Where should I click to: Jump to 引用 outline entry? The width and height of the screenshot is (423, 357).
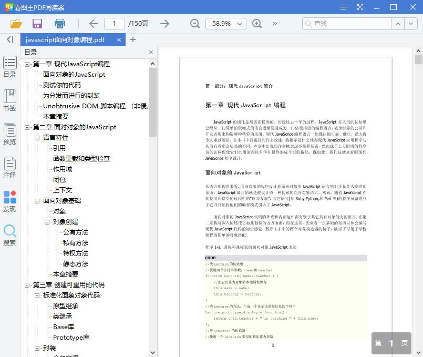tap(59, 148)
